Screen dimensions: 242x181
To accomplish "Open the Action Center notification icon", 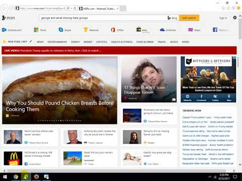I will (235, 176).
